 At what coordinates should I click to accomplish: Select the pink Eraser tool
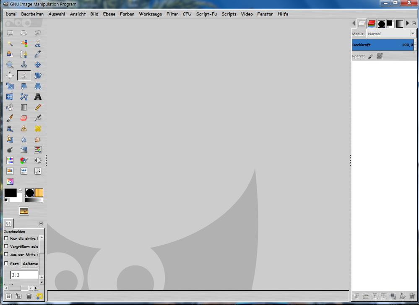point(24,118)
